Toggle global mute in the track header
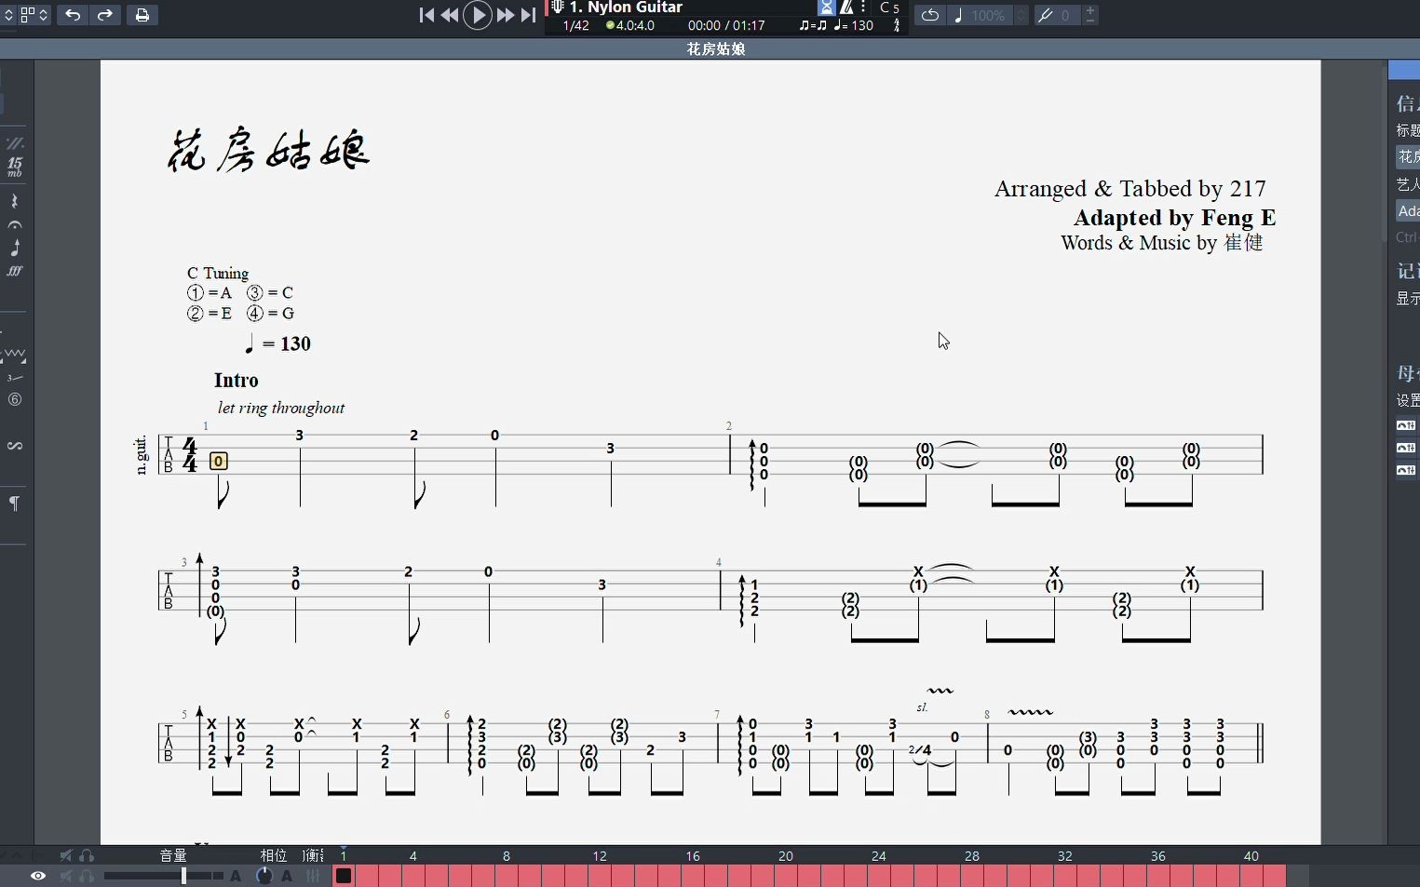The image size is (1420, 887). tap(65, 855)
